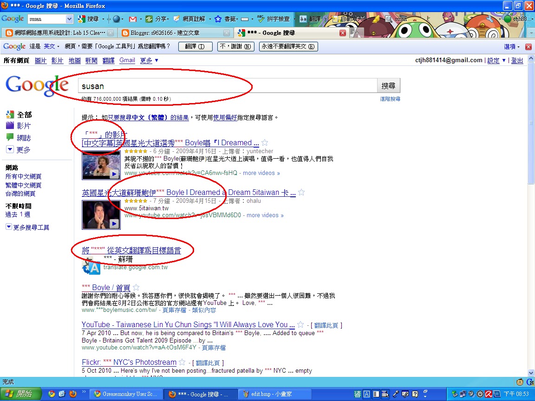
Task: Click the blue globe icon in toolbar
Action: (x=117, y=19)
